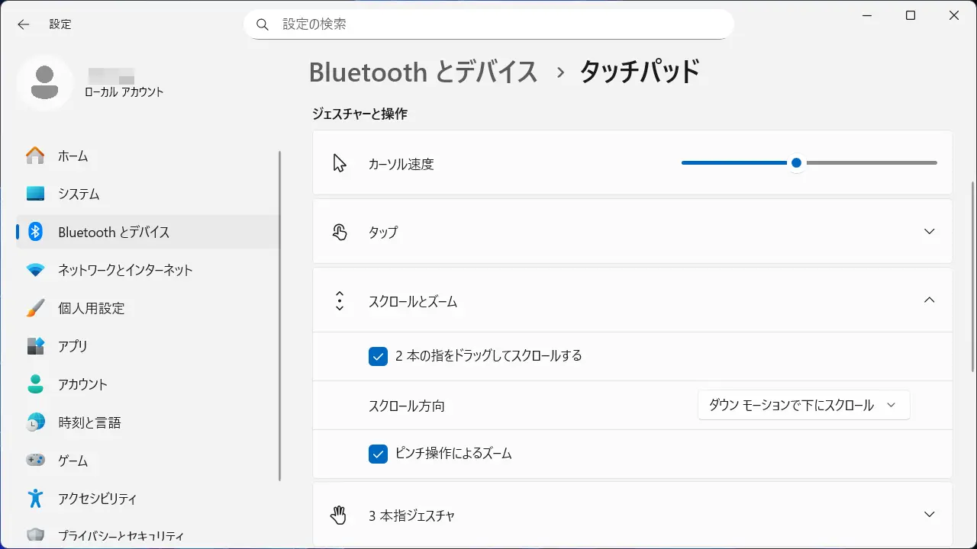977x549 pixels.
Task: Expand the タップ section chevron
Action: click(x=929, y=232)
